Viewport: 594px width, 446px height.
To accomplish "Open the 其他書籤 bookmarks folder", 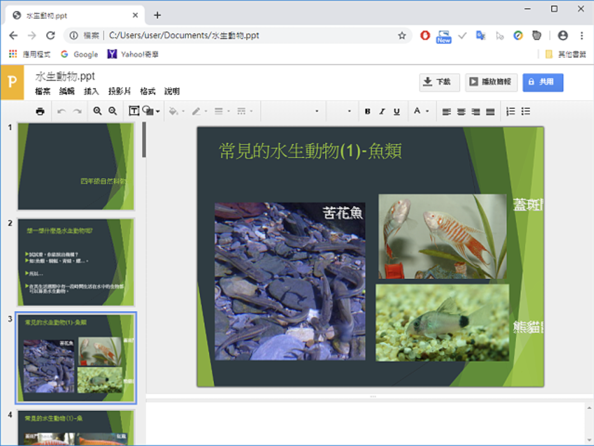I will click(x=565, y=54).
